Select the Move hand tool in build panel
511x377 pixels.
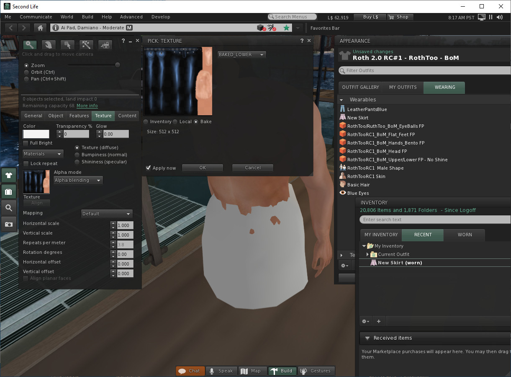[49, 44]
